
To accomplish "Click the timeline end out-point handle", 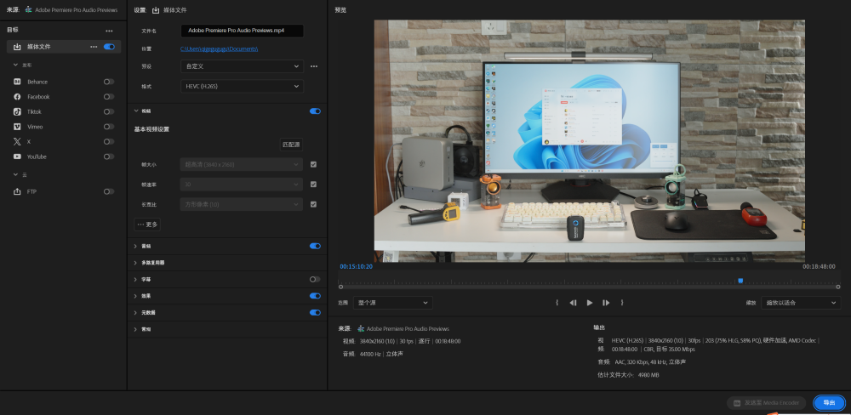I will (x=838, y=287).
